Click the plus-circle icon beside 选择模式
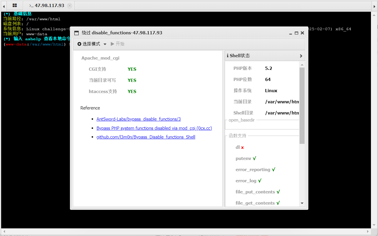The height and width of the screenshot is (236, 378). [79, 44]
